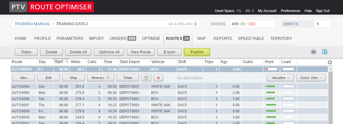Click the printer icon
343x124 pixels.
tap(314, 52)
